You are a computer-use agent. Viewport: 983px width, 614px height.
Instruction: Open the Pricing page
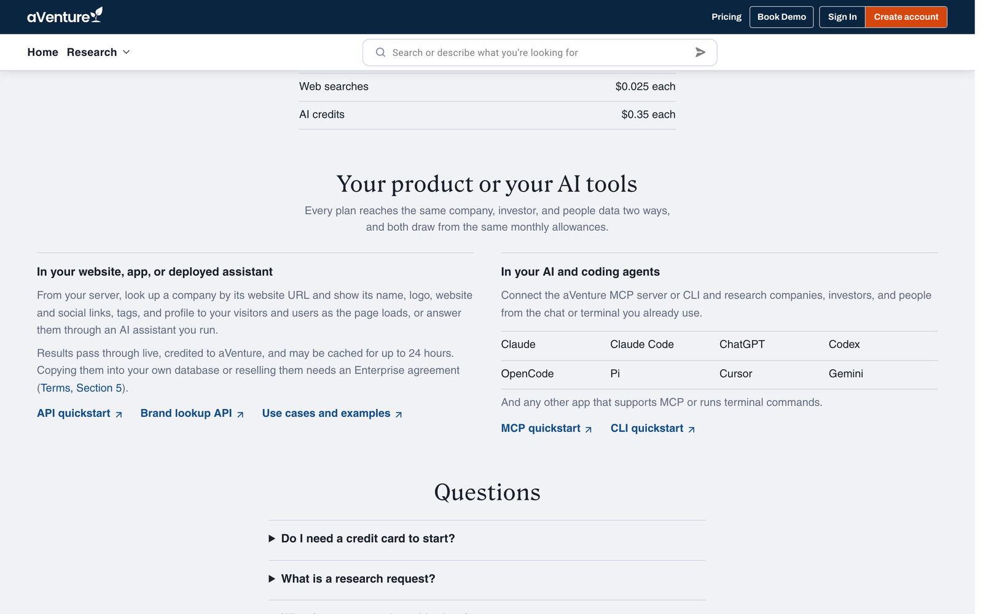click(x=726, y=17)
